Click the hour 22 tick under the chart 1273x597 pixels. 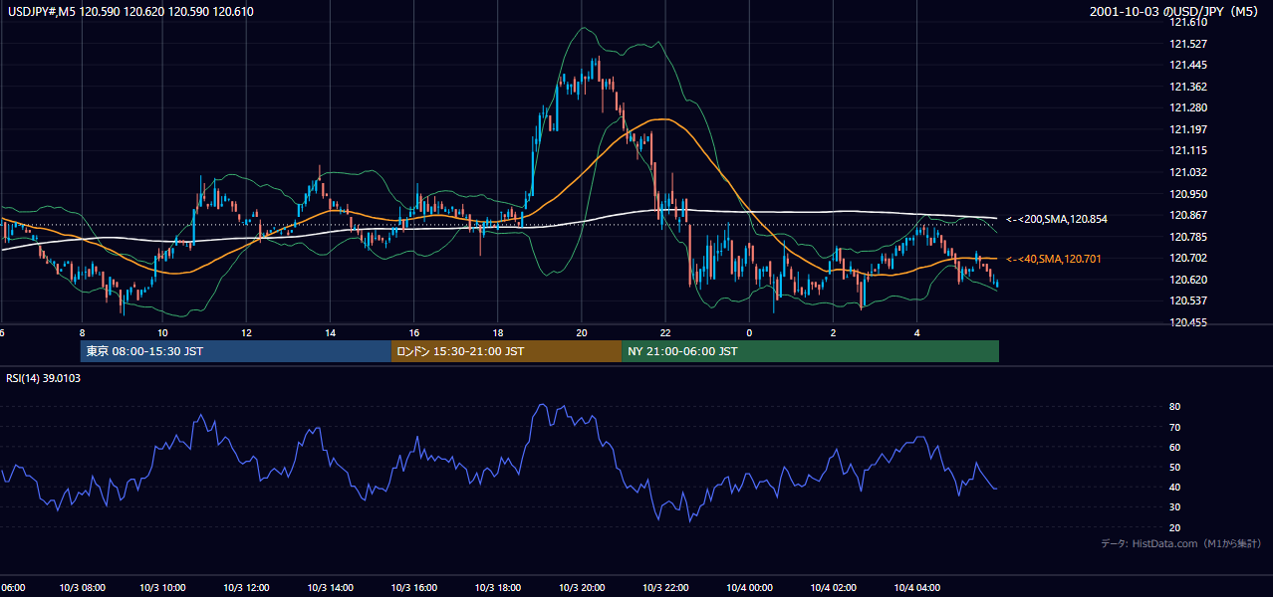[665, 332]
